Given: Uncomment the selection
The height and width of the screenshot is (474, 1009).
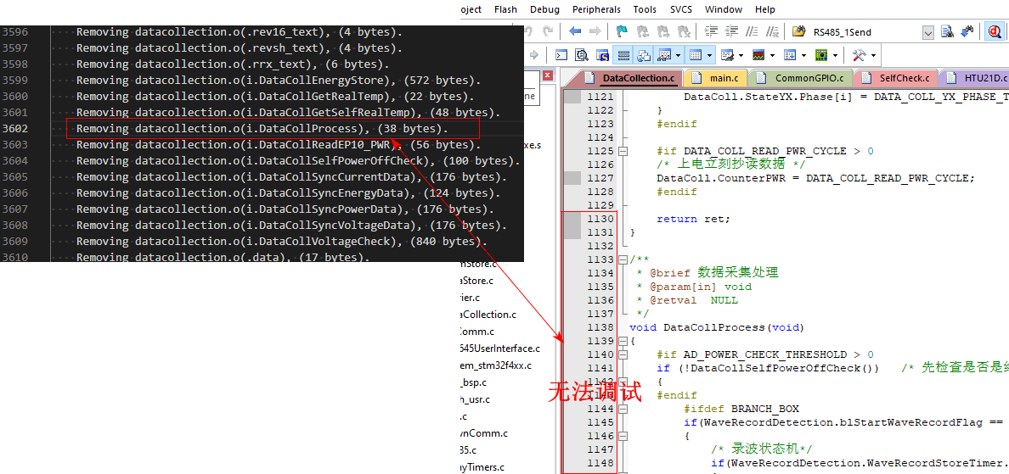Looking at the screenshot, I should 772,31.
